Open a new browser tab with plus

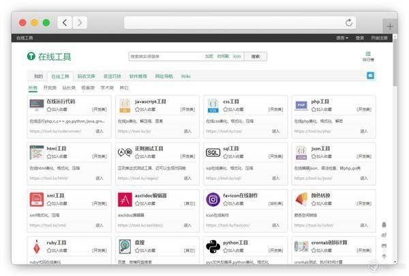(x=390, y=27)
